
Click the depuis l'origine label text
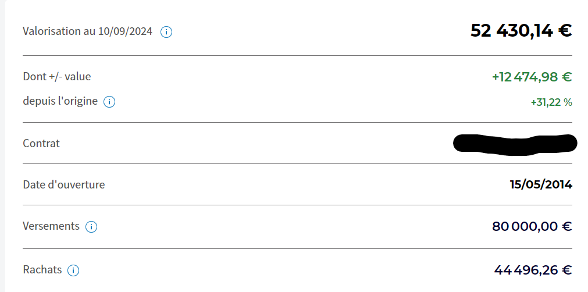(60, 101)
